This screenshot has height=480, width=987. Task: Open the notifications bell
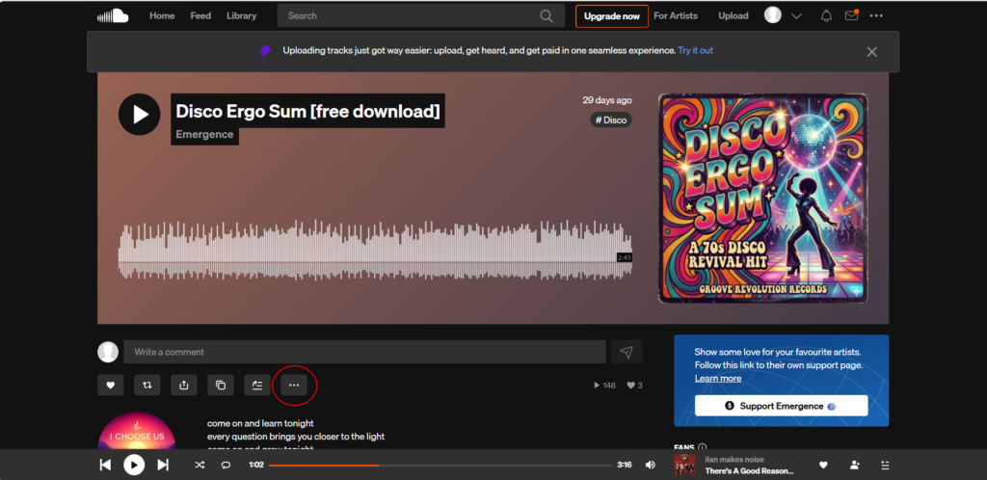(x=826, y=16)
